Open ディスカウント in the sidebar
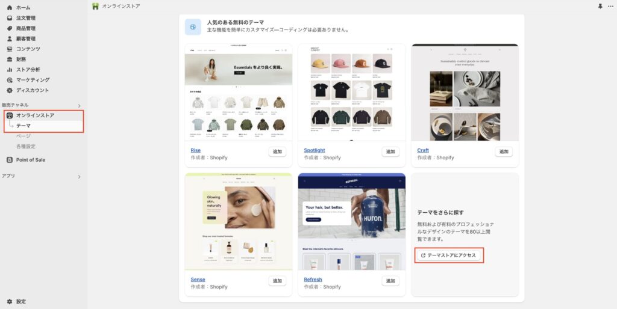Screen dimensions: 617x309 33,90
